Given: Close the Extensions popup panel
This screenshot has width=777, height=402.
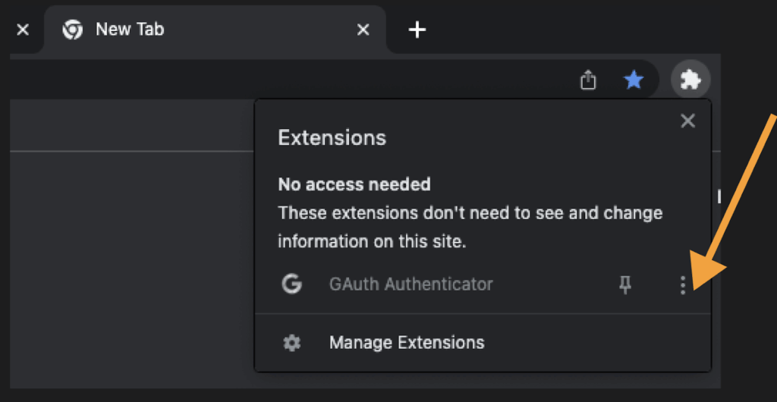Looking at the screenshot, I should (687, 121).
